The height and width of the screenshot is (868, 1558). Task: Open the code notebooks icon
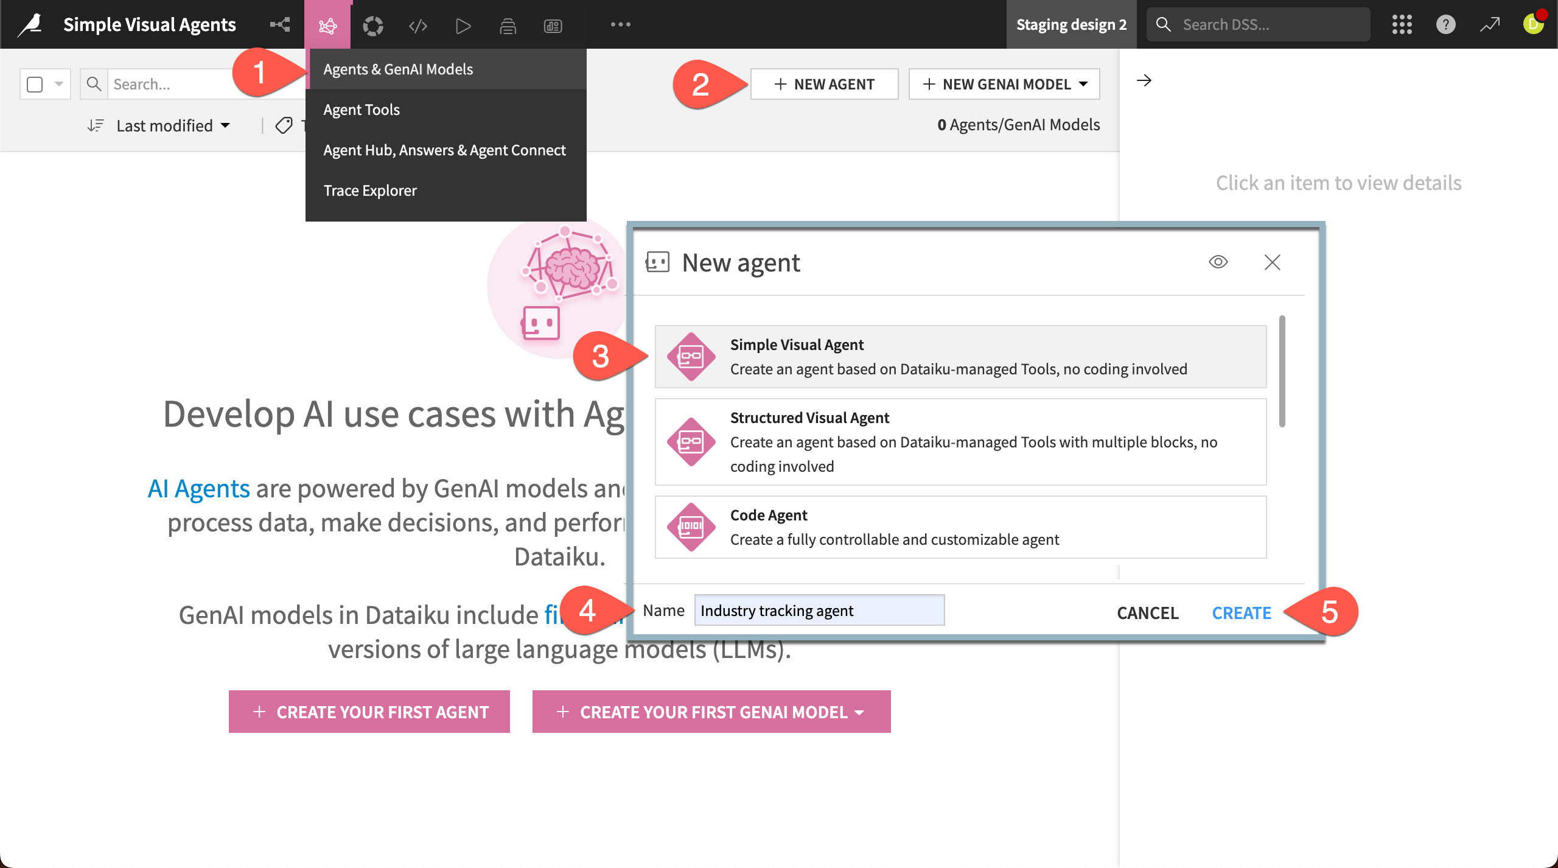coord(417,24)
